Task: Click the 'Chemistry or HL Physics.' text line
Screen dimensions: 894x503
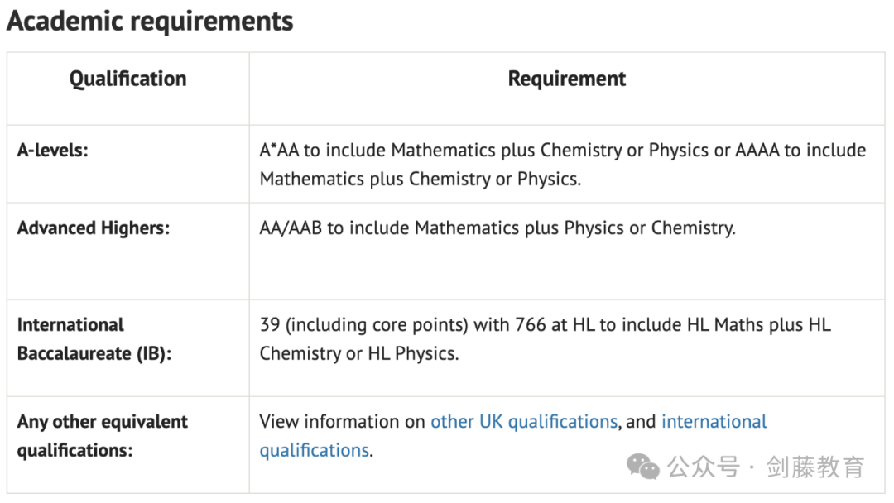Action: (x=359, y=353)
